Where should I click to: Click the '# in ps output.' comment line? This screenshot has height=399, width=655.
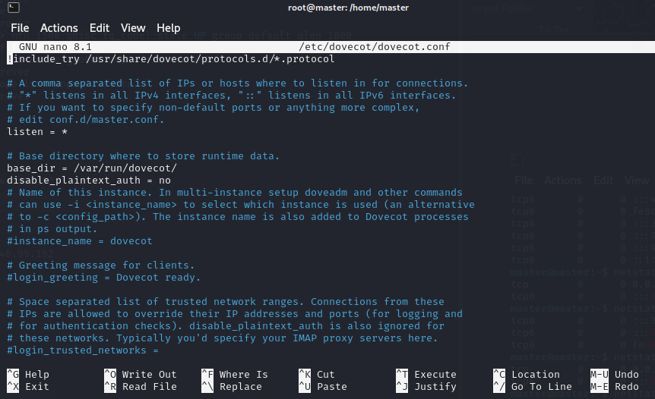click(52, 229)
